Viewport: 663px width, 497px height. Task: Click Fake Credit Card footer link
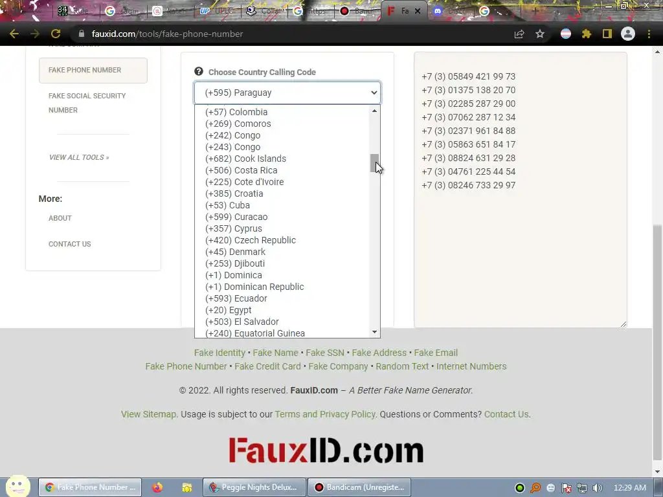pos(267,366)
